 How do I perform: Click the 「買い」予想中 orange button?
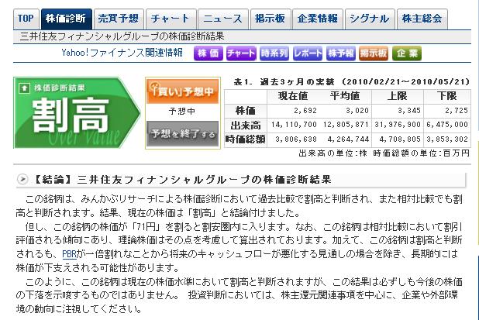click(183, 91)
